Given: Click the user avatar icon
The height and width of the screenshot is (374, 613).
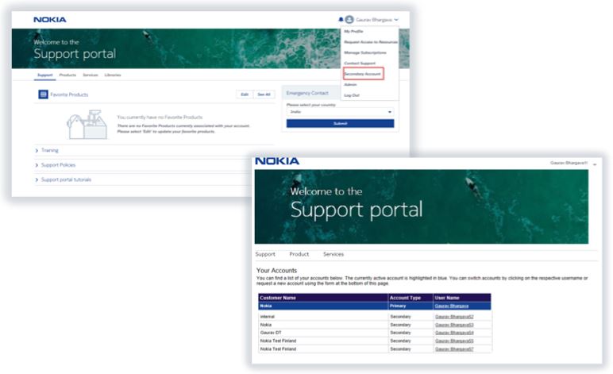Looking at the screenshot, I should click(349, 19).
